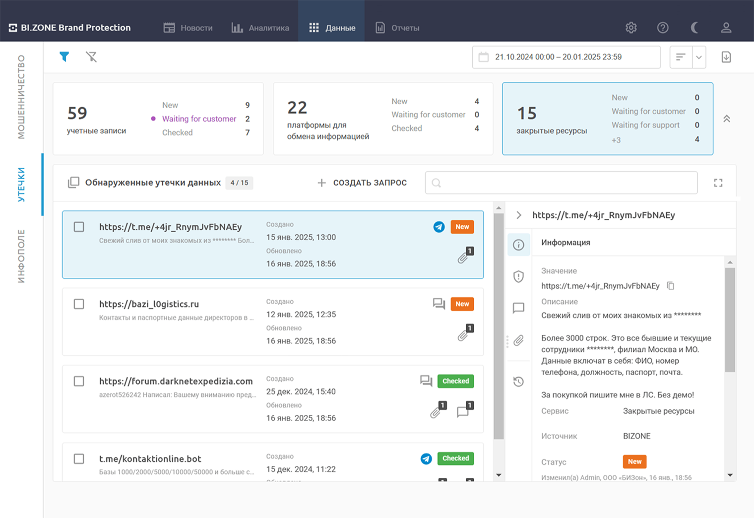
Task: Click the active blue filter icon
Action: [64, 57]
